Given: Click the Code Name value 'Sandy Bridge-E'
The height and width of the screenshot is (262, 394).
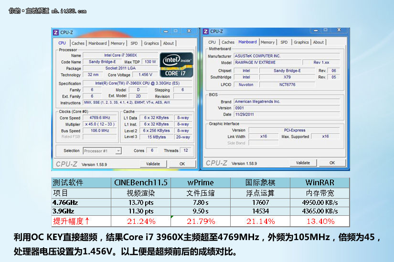Looking at the screenshot, I should 102,61.
